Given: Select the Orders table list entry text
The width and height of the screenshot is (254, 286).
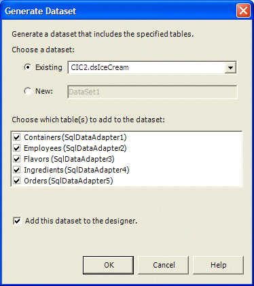Looking at the screenshot, I should 69,181.
